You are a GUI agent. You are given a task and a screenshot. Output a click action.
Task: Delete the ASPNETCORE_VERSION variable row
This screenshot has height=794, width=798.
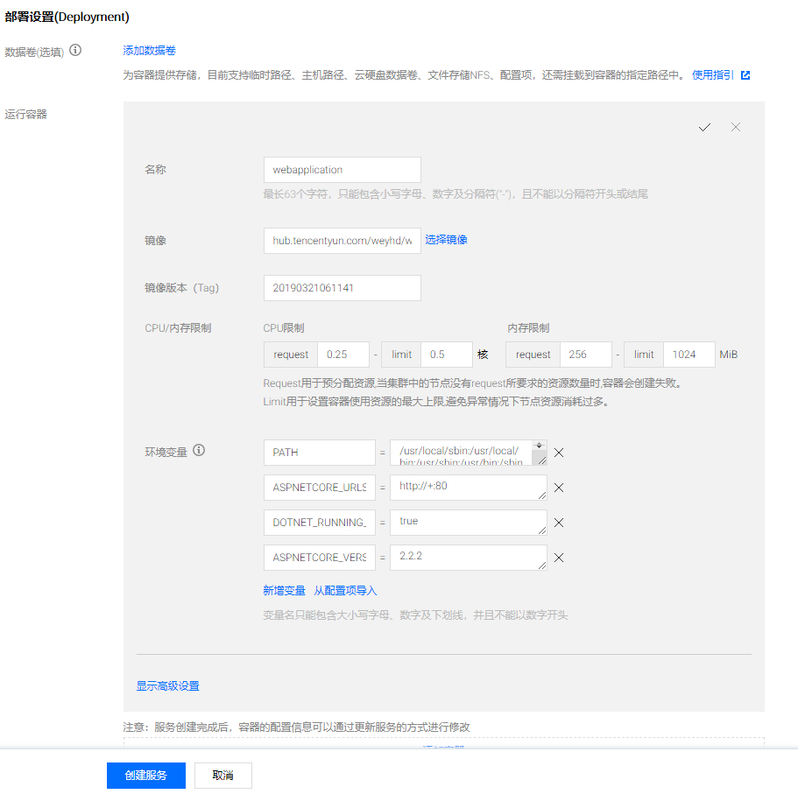point(559,558)
